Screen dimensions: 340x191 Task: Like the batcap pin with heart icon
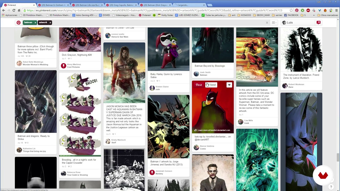[x=229, y=85]
